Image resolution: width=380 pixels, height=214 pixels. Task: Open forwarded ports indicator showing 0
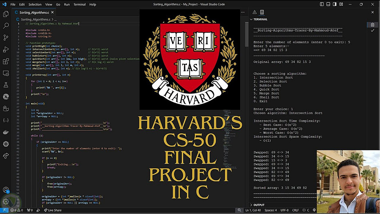[x=30, y=210]
